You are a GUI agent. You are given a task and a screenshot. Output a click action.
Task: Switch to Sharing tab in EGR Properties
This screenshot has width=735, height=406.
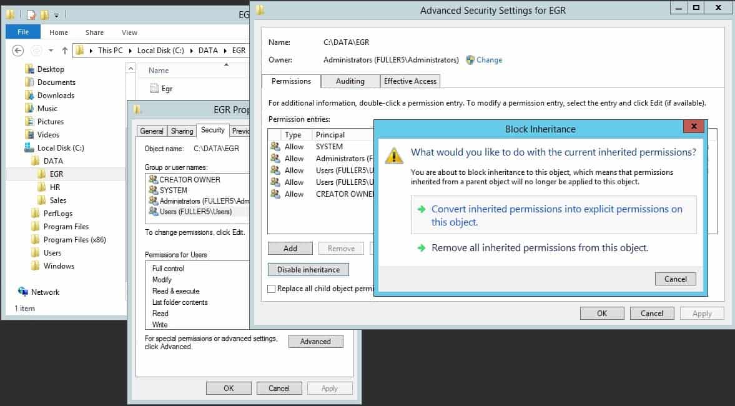[182, 131]
